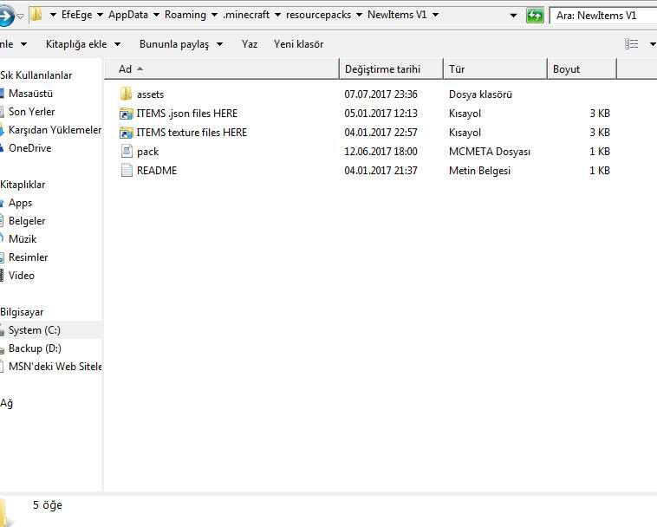Select the assets file name
The image size is (657, 527).
[x=150, y=94]
